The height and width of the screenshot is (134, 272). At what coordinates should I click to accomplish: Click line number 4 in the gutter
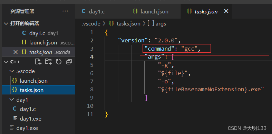coord(91,57)
